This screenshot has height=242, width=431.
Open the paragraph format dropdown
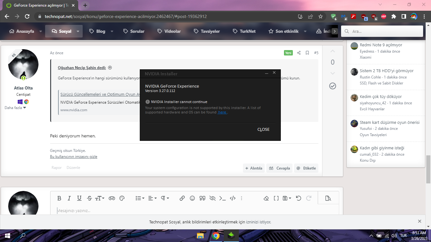pyautogui.click(x=165, y=198)
